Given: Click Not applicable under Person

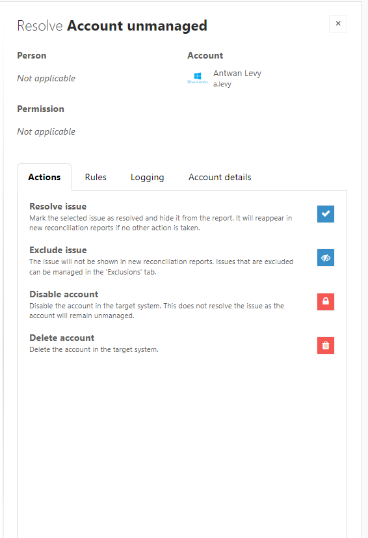Looking at the screenshot, I should tap(46, 78).
